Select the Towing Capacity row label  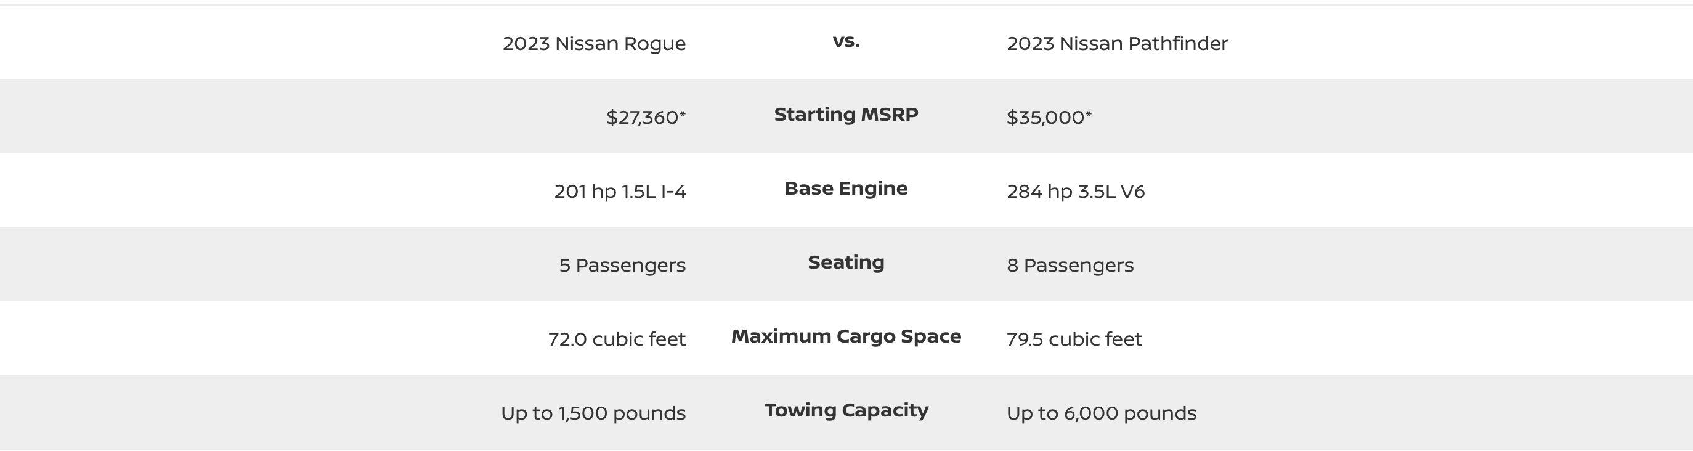846,410
